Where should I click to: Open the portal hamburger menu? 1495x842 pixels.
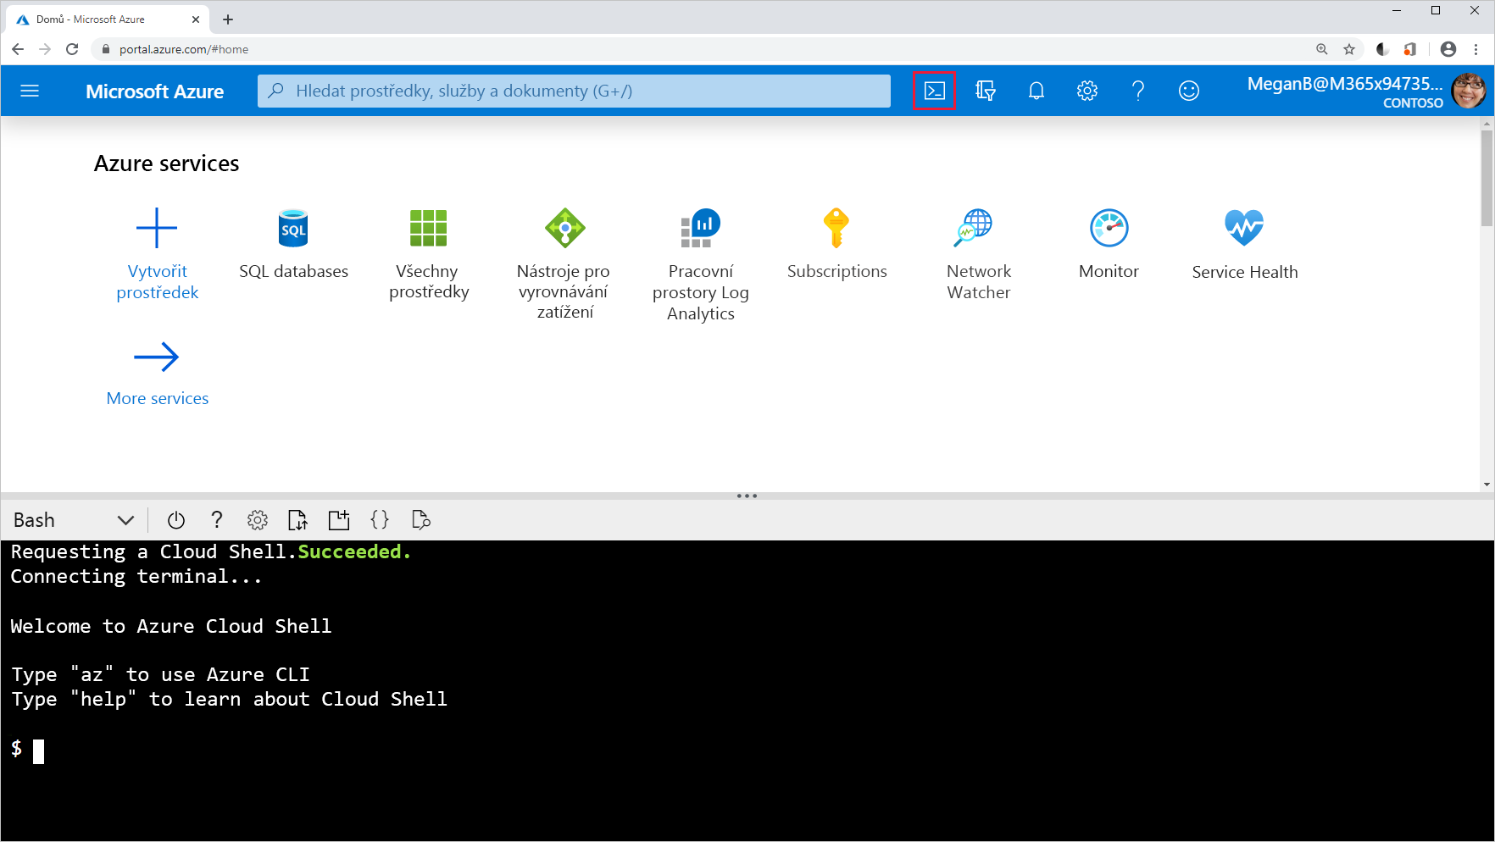(x=30, y=91)
